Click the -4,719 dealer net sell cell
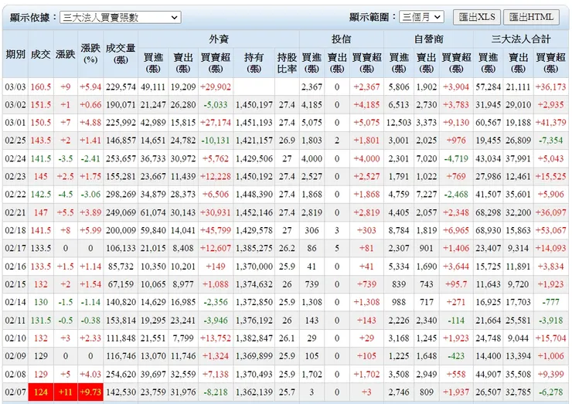Image resolution: width=572 pixels, height=404 pixels. pos(456,158)
